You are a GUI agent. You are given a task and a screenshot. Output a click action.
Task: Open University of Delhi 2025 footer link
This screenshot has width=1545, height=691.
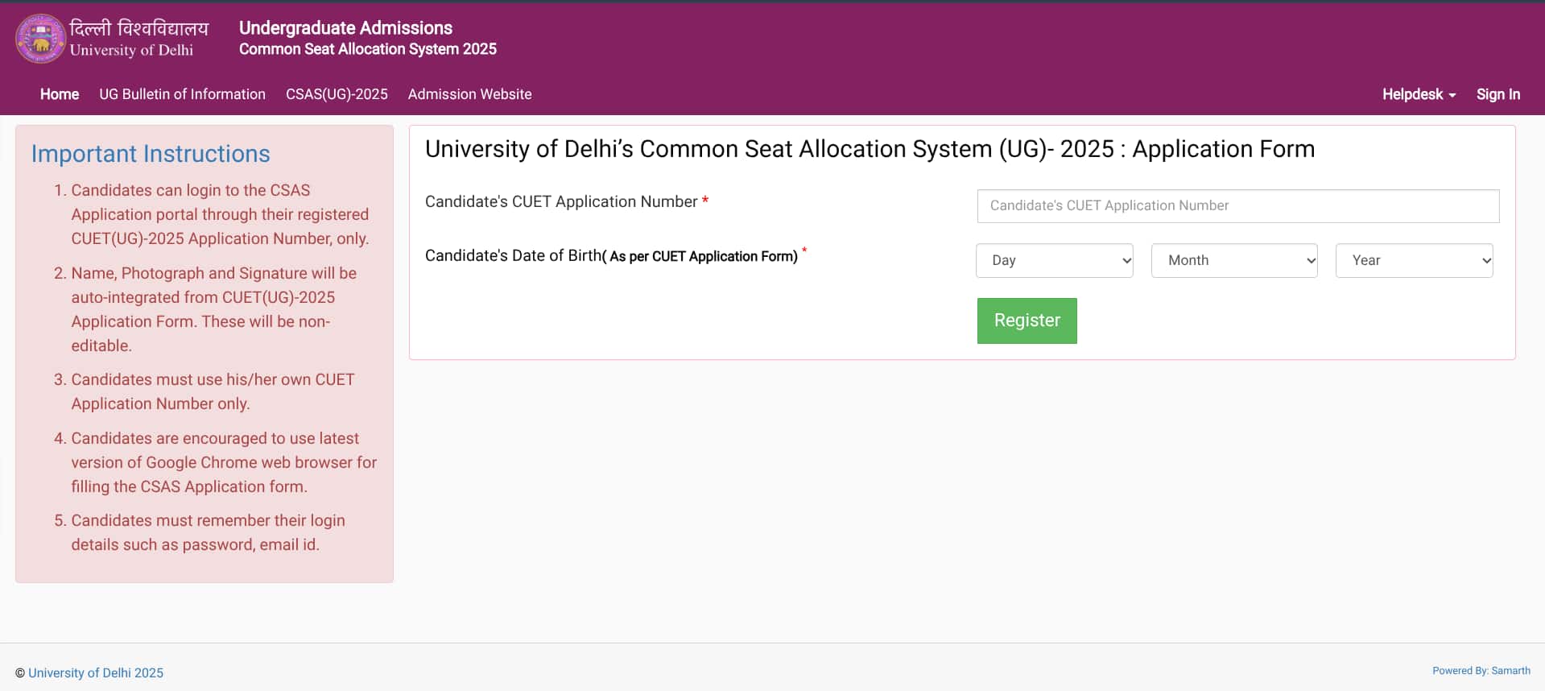(96, 672)
